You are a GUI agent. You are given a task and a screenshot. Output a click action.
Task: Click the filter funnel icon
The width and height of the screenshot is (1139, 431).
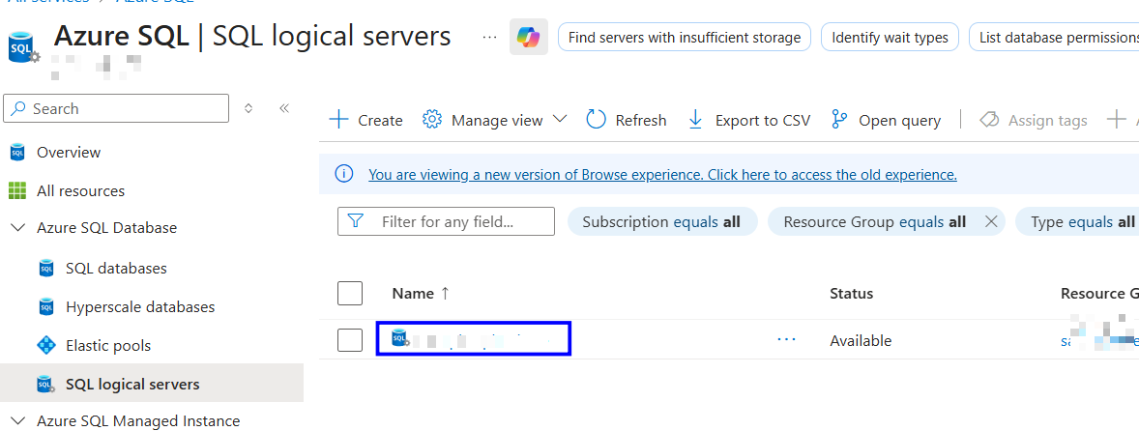[356, 220]
